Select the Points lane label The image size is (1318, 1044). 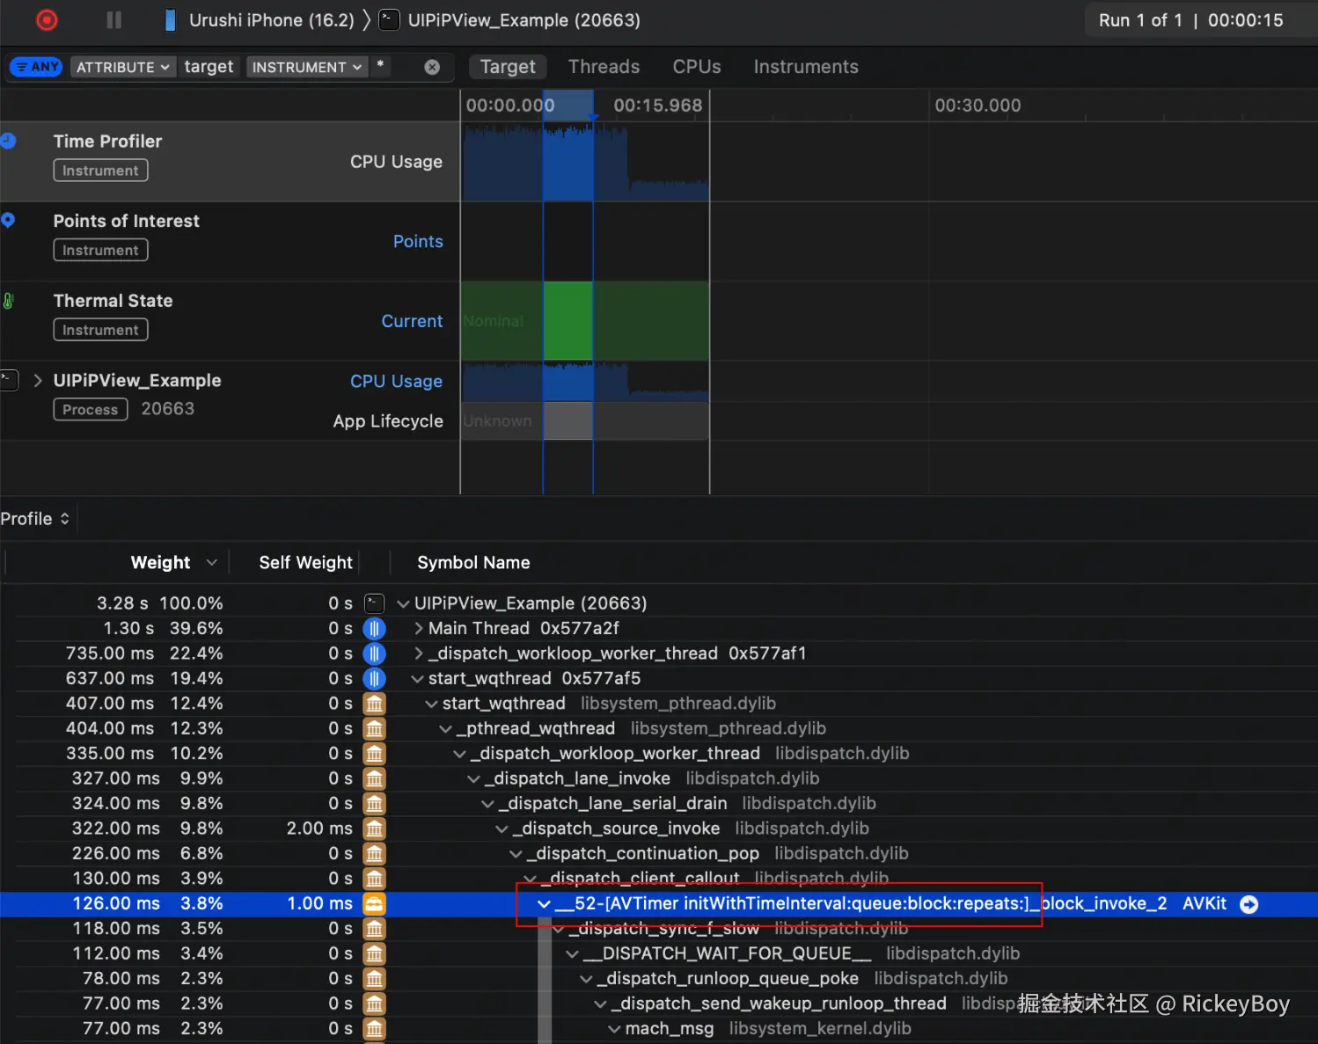coord(418,242)
